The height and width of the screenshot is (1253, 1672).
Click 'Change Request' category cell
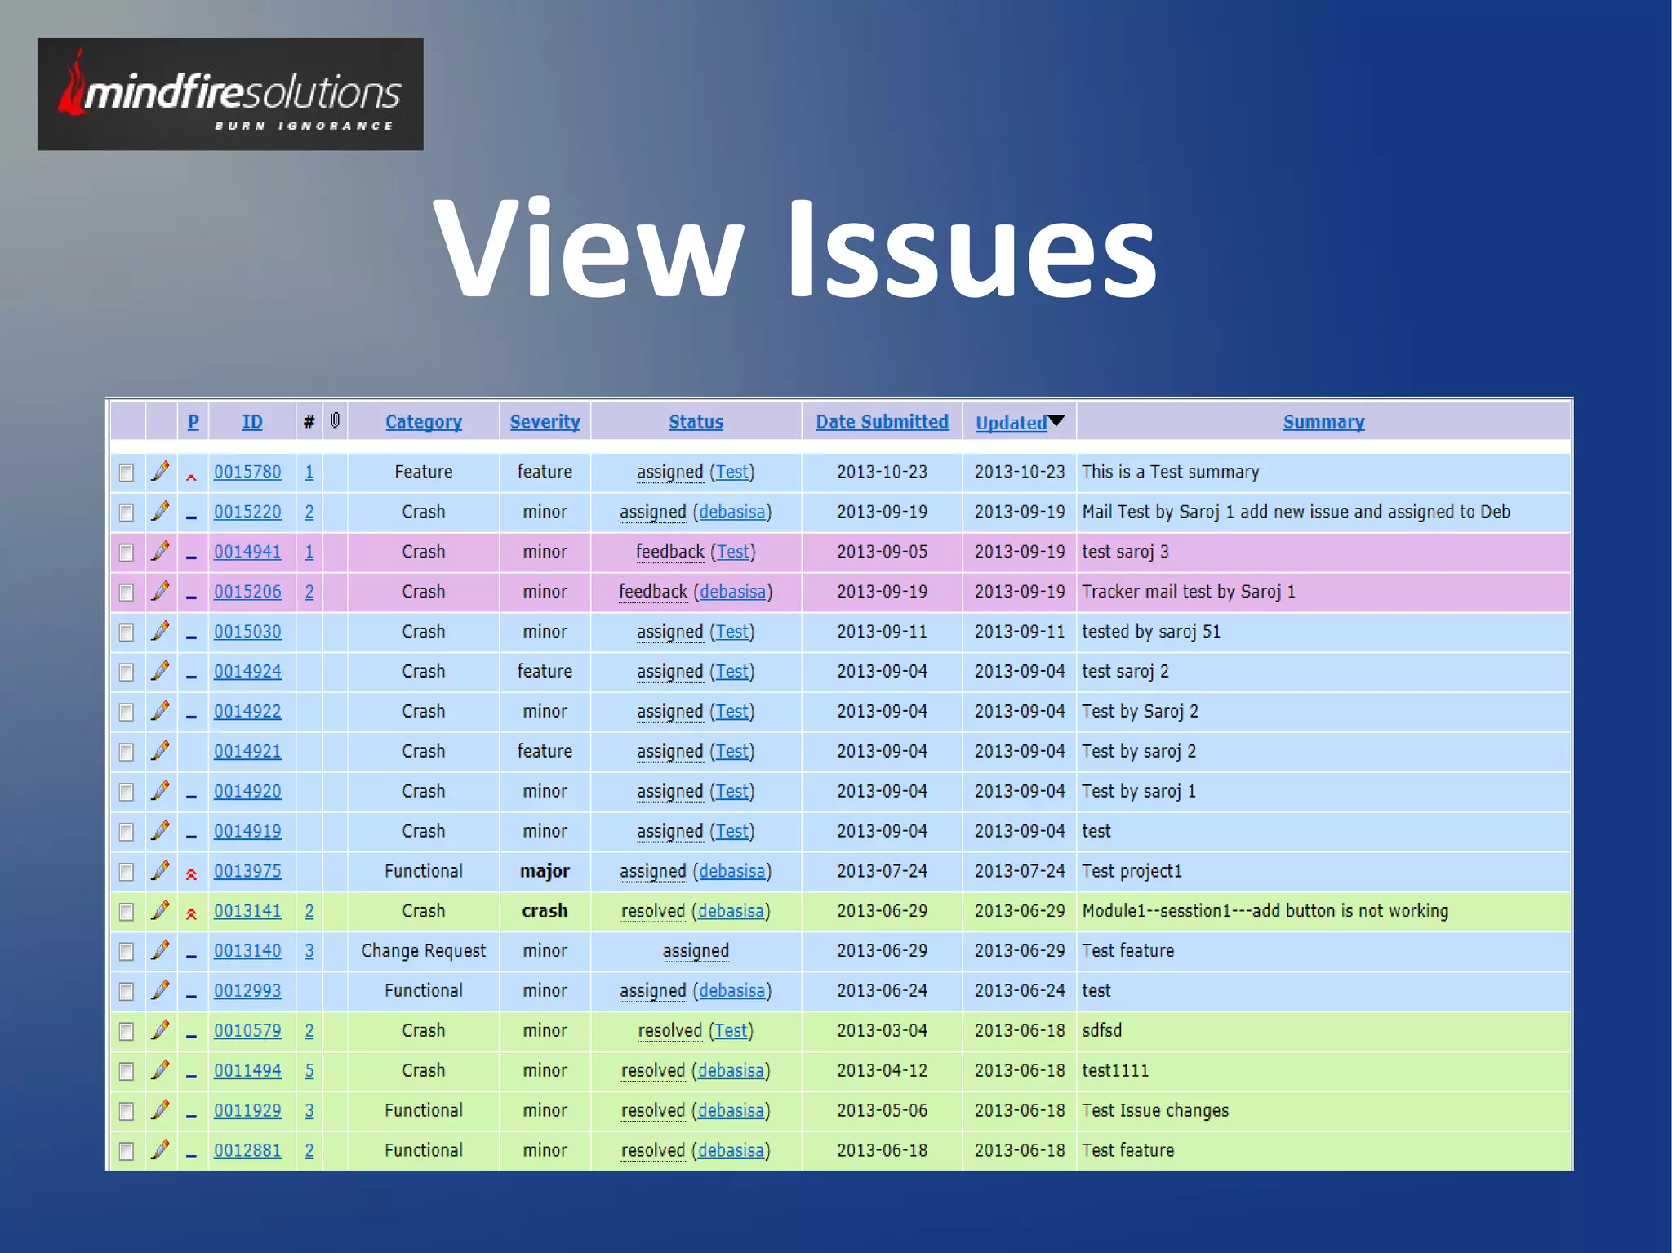click(x=424, y=951)
